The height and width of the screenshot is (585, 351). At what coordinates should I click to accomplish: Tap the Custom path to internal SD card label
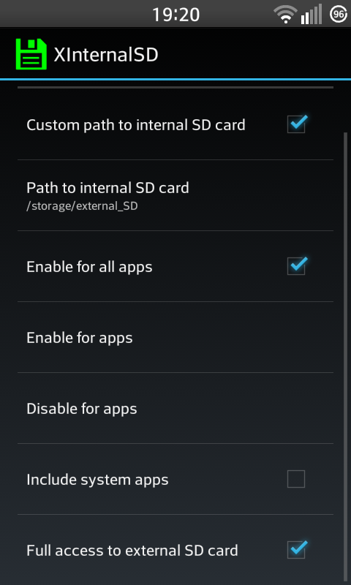tap(136, 125)
